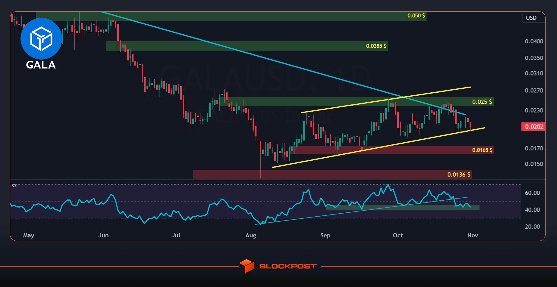The height and width of the screenshot is (287, 557).
Task: Click the BLOCKPOST brand name text
Action: click(288, 266)
